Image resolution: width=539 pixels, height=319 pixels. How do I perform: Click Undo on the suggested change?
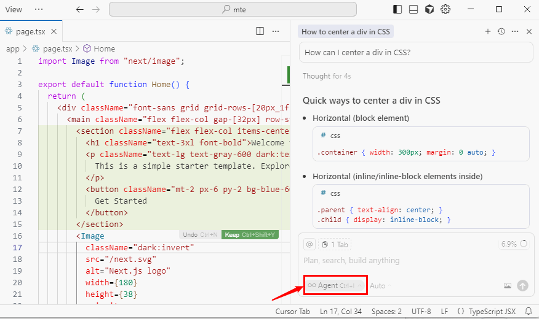click(199, 235)
